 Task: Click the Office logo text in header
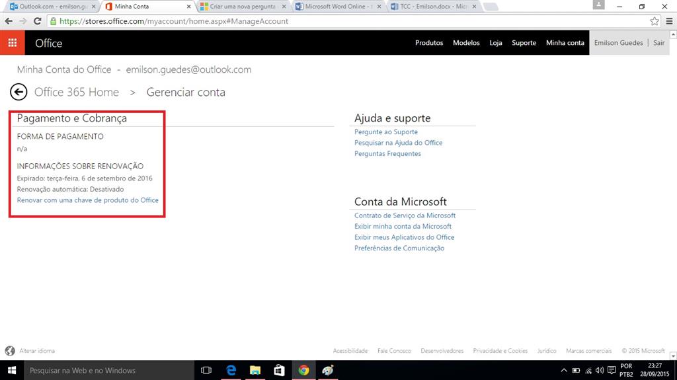48,43
